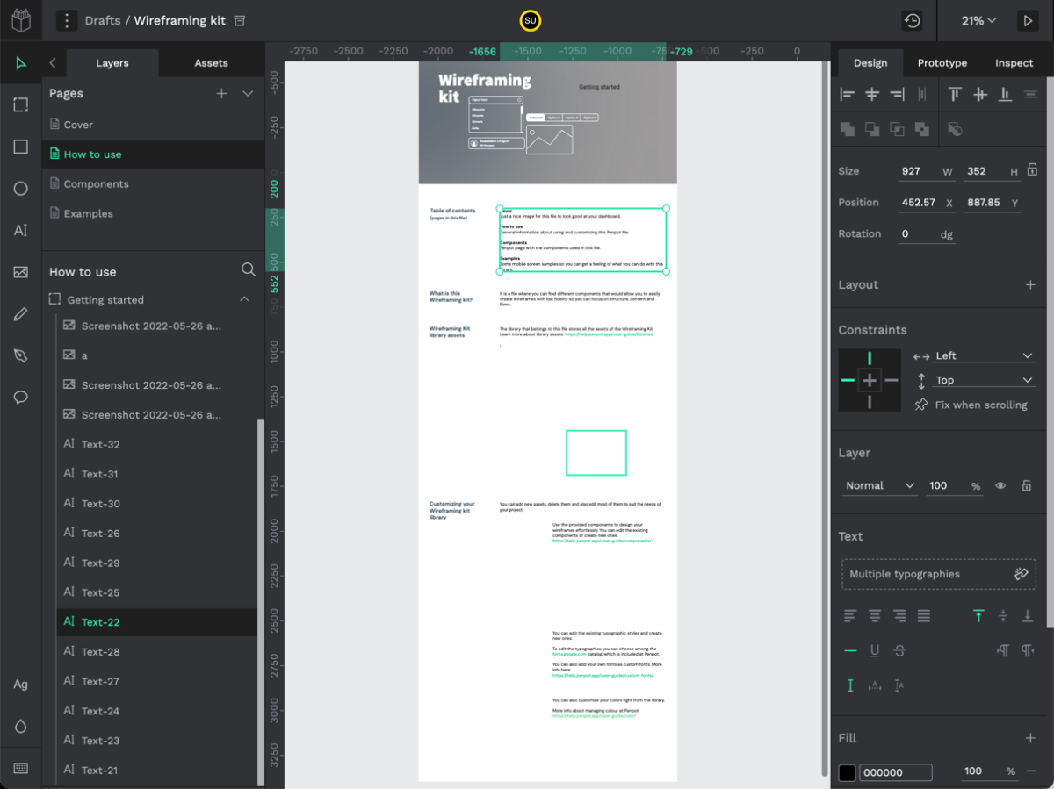Search layers with magnifier icon
This screenshot has height=789, width=1054.
[249, 270]
